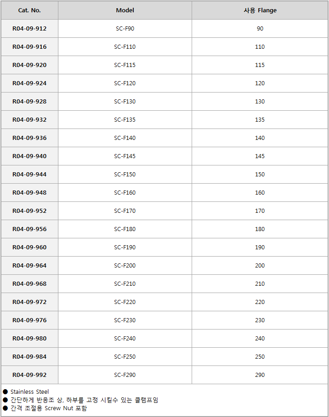Screen dimensions: 329x417
Task: Click the Model column header
Action: point(125,10)
